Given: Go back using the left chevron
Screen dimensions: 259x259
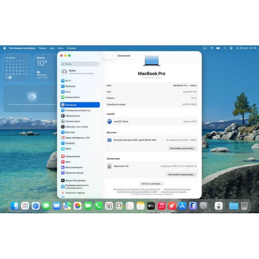Looking at the screenshot, I should [x=106, y=56].
